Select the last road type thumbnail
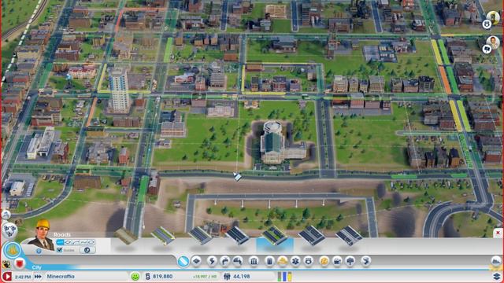This screenshot has width=504, height=283. point(349,236)
